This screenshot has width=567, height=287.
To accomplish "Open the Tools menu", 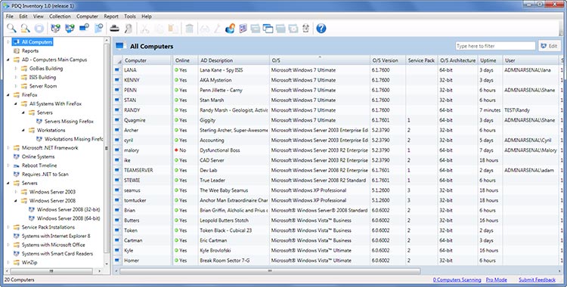I will pyautogui.click(x=130, y=17).
